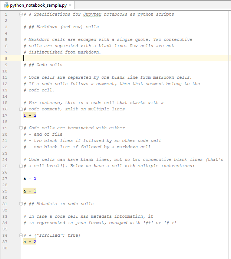Click line number 8 in the gutter
The image size is (231, 259).
click(x=5, y=58)
